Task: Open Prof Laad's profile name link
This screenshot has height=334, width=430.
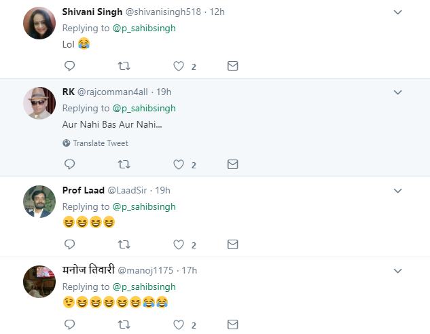Action: point(83,190)
